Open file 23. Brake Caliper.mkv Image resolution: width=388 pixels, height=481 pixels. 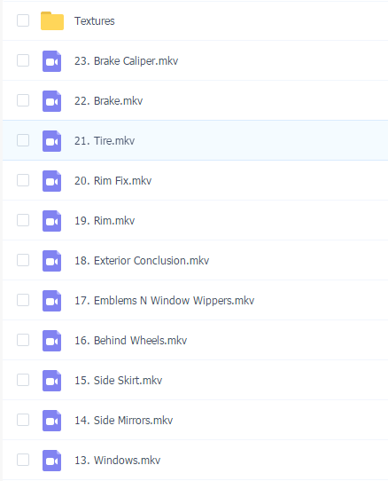126,61
